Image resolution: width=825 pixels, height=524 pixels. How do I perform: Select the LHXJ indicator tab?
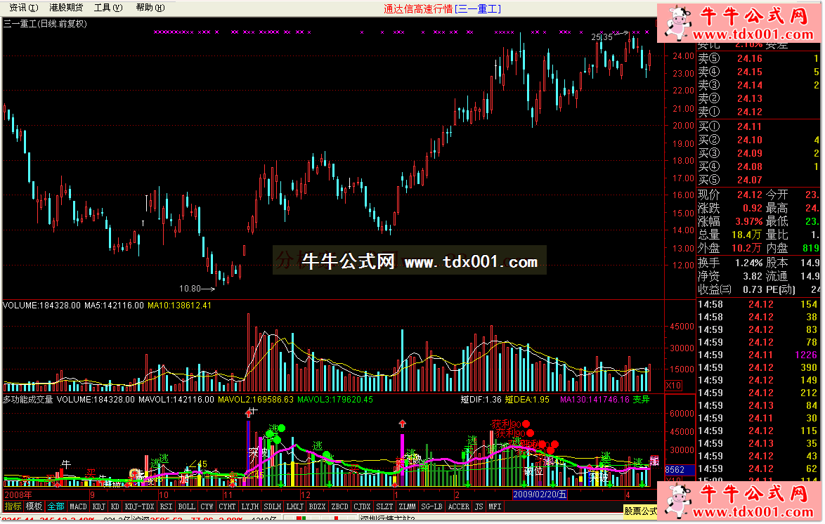[295, 506]
